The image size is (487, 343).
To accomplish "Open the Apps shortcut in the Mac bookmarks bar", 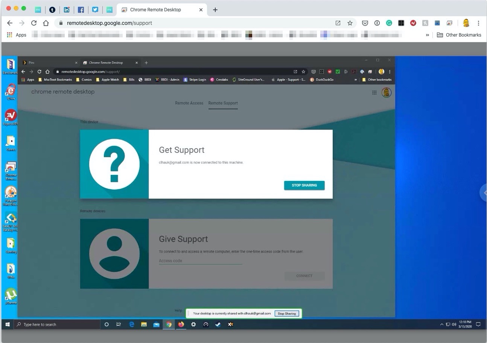I will click(x=17, y=35).
